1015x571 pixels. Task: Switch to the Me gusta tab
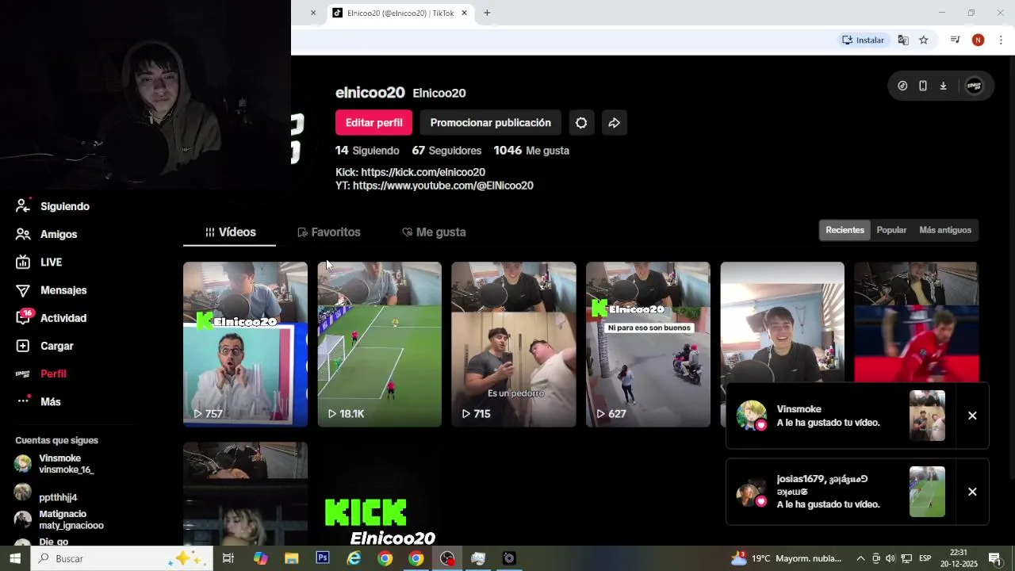click(x=434, y=232)
